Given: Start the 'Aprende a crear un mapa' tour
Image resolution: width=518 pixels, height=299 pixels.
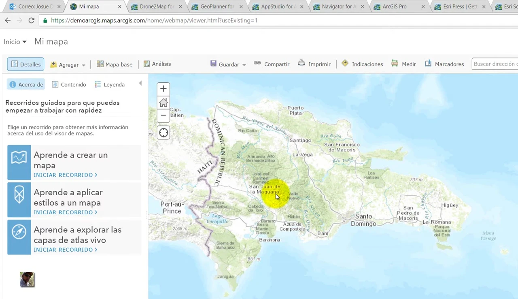Looking at the screenshot, I should 65,175.
